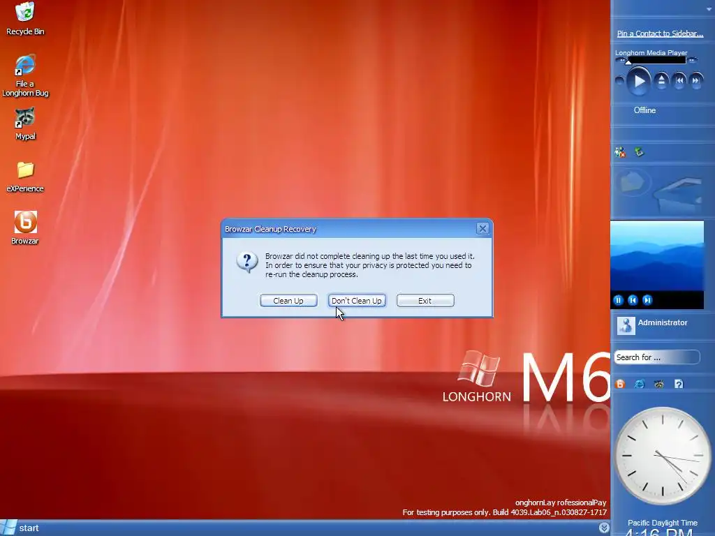Screen dimensions: 715x536
Task: Click the analog clock in sidebar
Action: [663, 456]
